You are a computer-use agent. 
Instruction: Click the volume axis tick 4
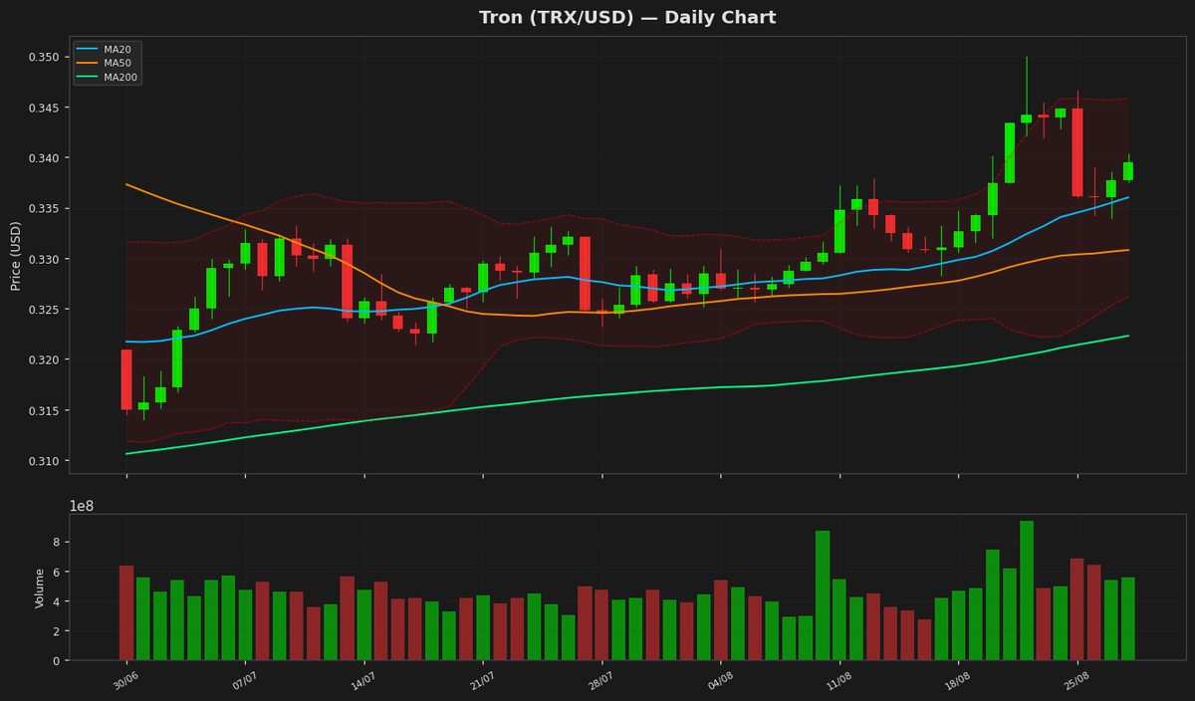point(56,601)
